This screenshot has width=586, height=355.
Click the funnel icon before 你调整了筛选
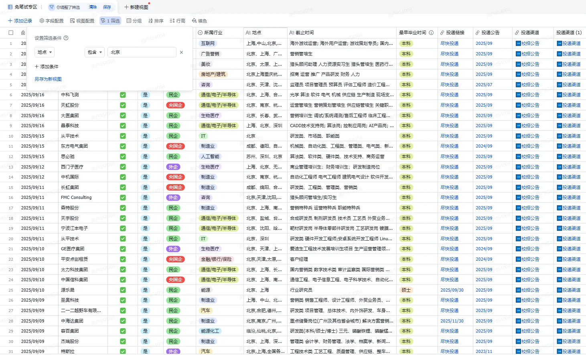click(51, 7)
